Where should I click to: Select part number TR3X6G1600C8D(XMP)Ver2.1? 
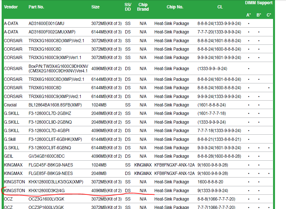tap(56, 79)
